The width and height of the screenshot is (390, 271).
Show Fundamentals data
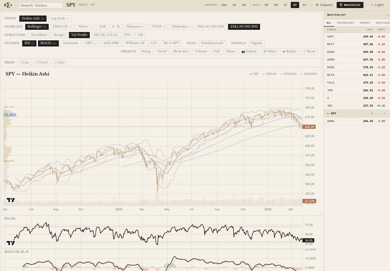pyautogui.click(x=212, y=43)
